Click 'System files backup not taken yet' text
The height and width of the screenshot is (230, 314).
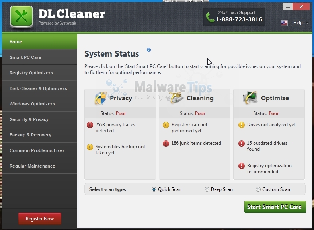[120, 150]
